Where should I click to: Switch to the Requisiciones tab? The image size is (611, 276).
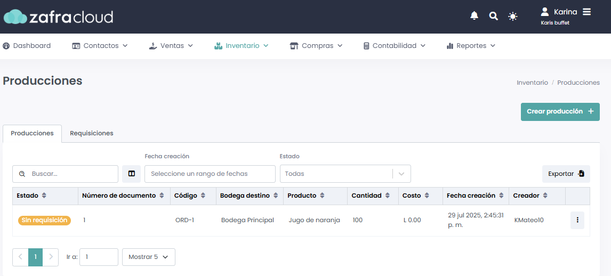point(92,133)
